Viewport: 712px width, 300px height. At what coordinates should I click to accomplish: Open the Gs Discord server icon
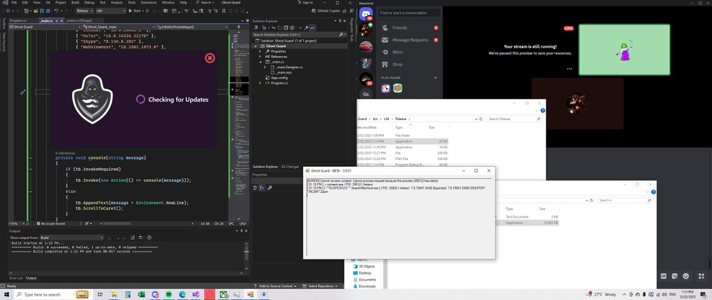pyautogui.click(x=366, y=94)
